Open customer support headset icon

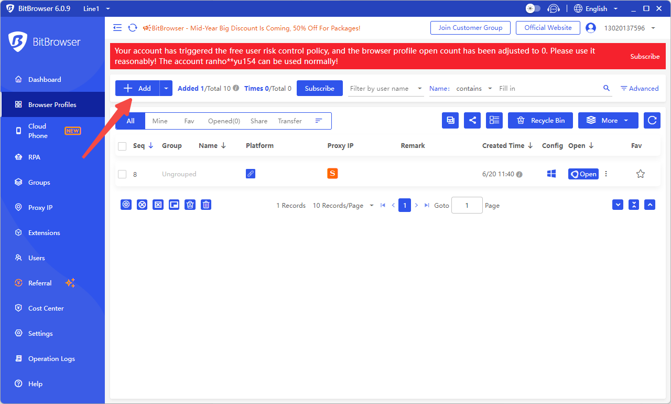tap(553, 8)
